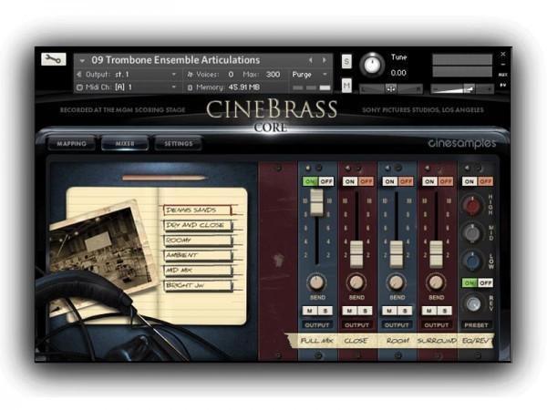The width and height of the screenshot is (547, 410).
Task: Click the Rev reverb amount knob
Action: click(x=473, y=304)
